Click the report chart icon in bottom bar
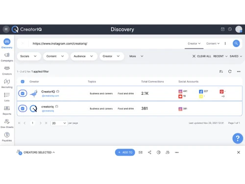Viewport: 245px width, 184px height. tap(158, 152)
